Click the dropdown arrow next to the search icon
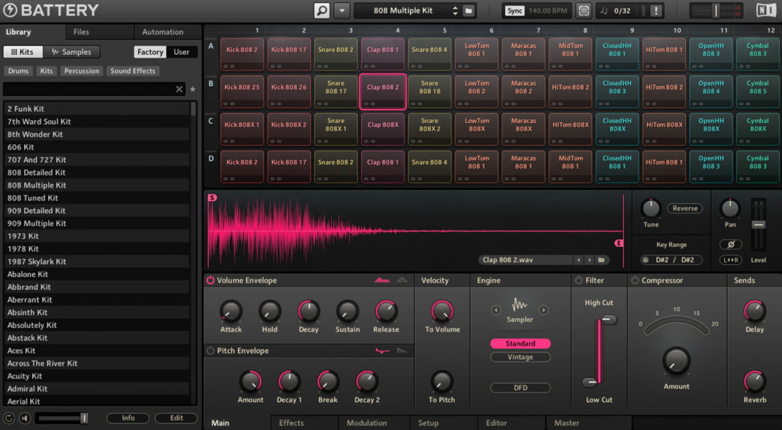 pyautogui.click(x=342, y=11)
